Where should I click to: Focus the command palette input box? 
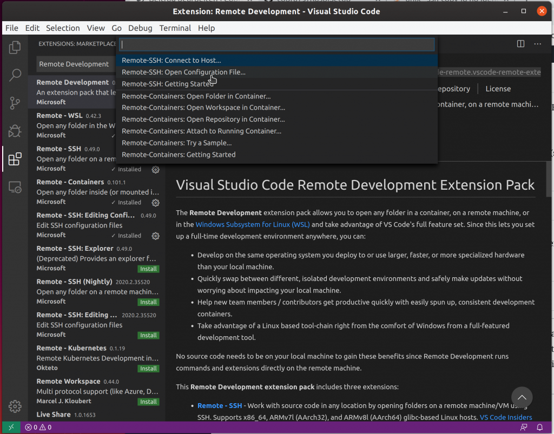tap(276, 44)
